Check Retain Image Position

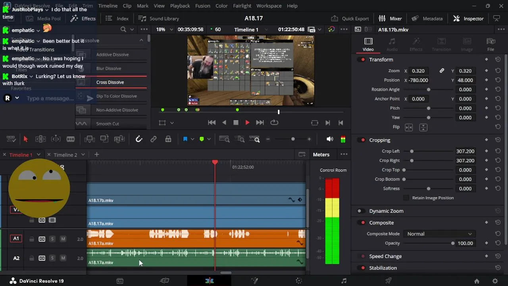tap(406, 198)
